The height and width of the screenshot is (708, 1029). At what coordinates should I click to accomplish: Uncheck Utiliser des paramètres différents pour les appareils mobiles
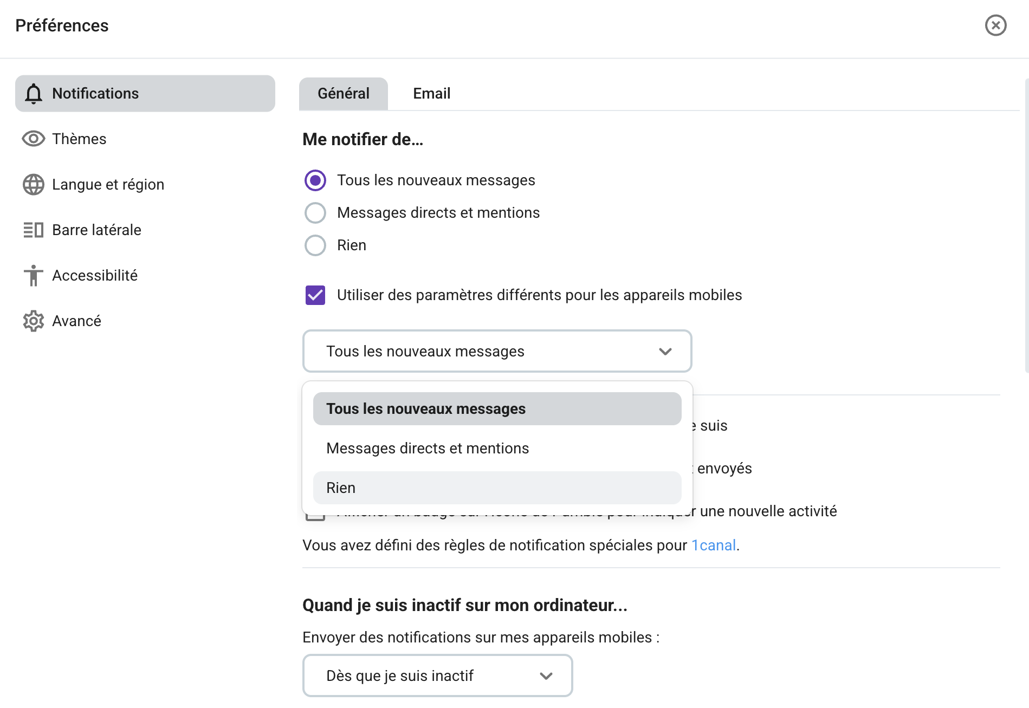tap(315, 295)
